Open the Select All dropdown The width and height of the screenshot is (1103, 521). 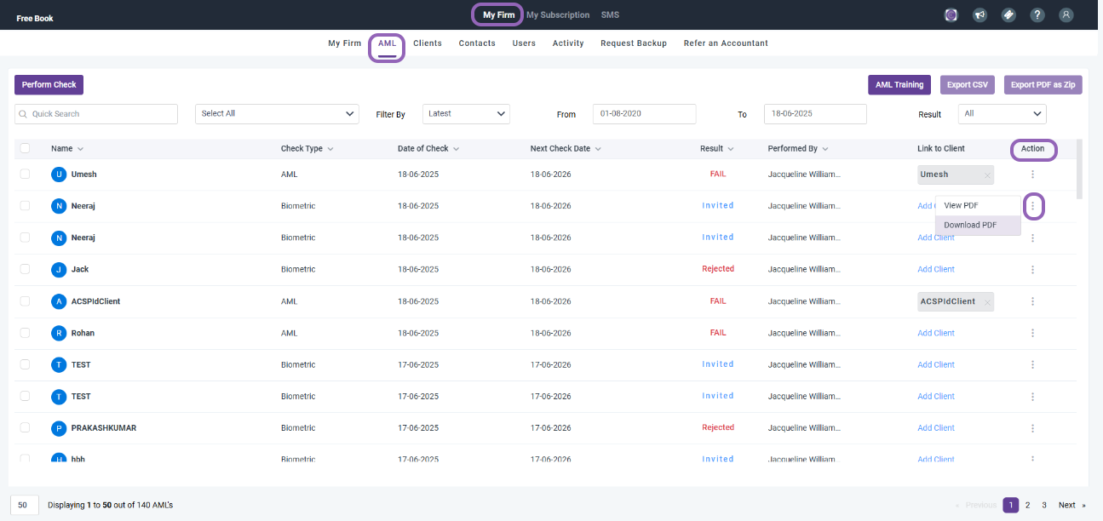(x=277, y=114)
